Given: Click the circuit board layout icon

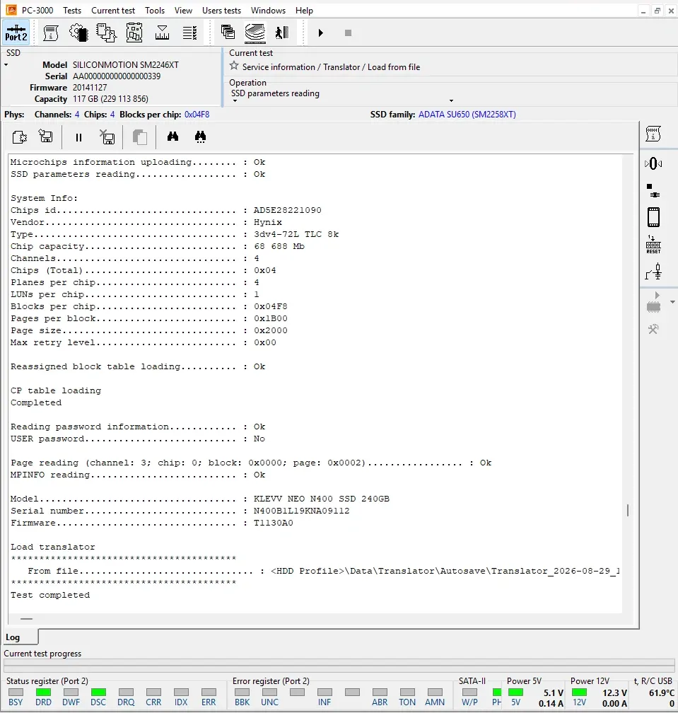Looking at the screenshot, I should point(134,33).
